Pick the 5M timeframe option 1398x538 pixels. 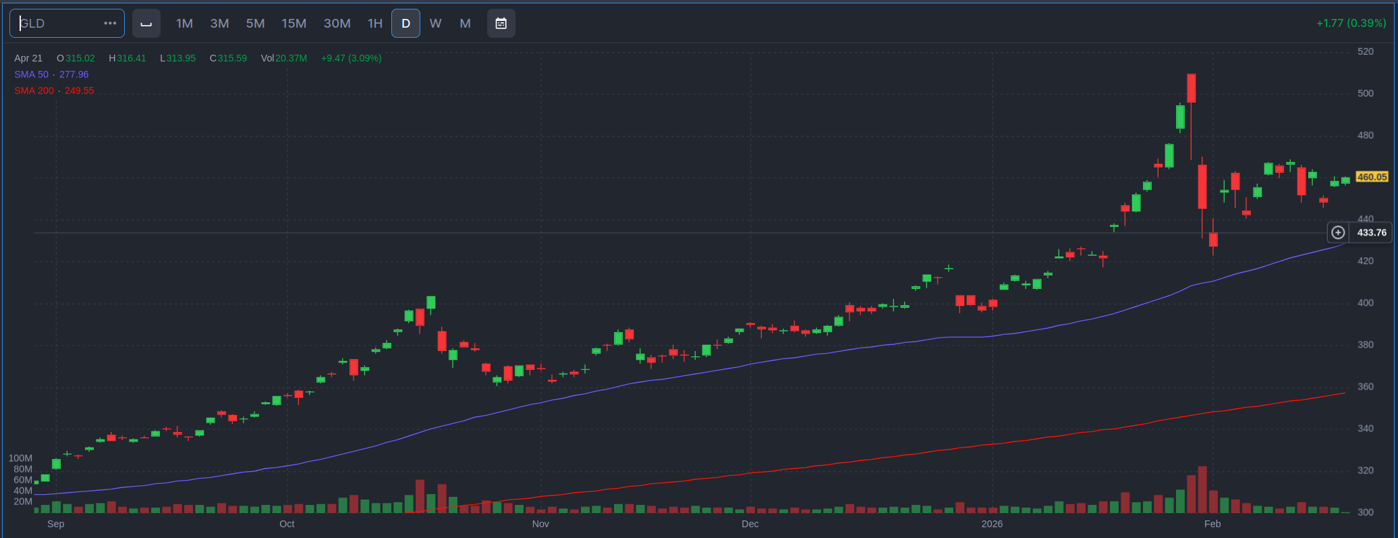(x=255, y=24)
